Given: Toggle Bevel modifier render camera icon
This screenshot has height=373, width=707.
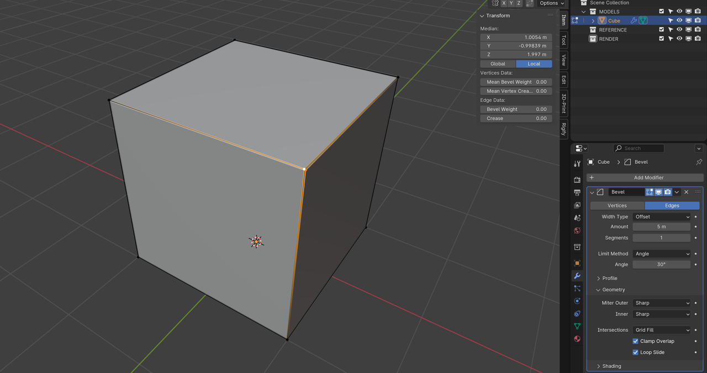Looking at the screenshot, I should (668, 192).
